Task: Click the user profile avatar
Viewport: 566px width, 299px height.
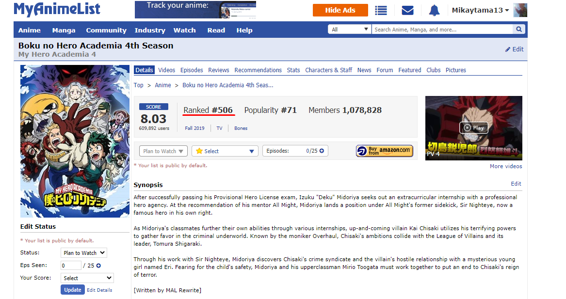Action: (520, 10)
